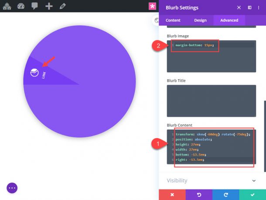Switch to the Content tab
This screenshot has width=266, height=200.
[x=173, y=20]
